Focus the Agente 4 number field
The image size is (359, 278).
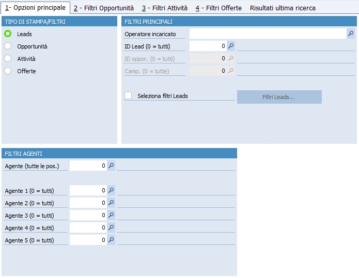tap(88, 227)
